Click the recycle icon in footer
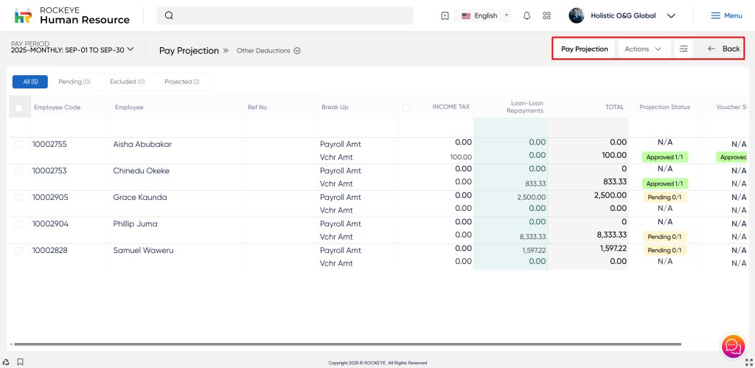 6,362
